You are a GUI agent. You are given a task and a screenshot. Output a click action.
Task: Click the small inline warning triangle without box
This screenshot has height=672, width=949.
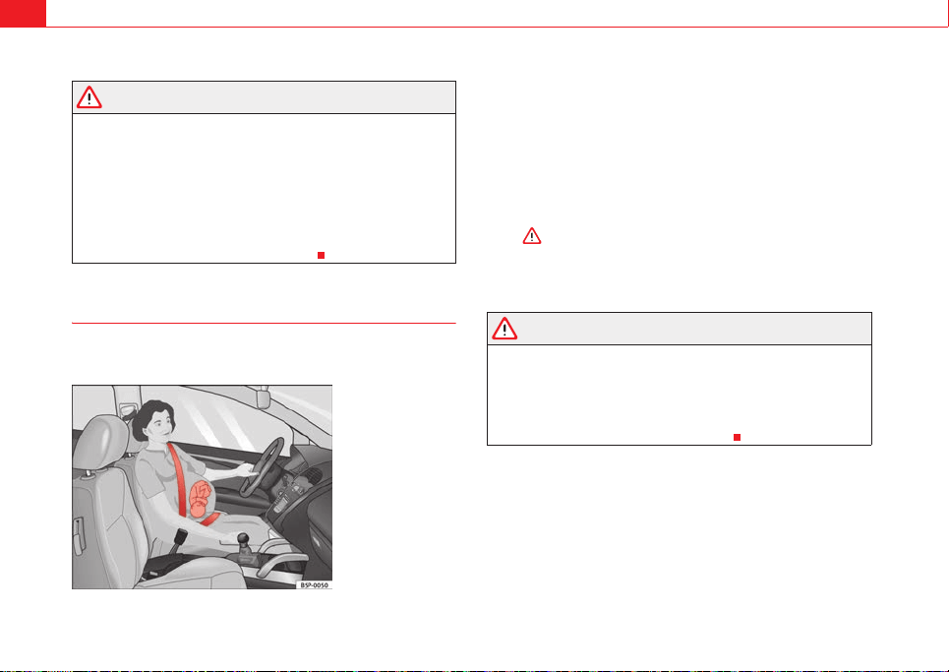point(532,236)
